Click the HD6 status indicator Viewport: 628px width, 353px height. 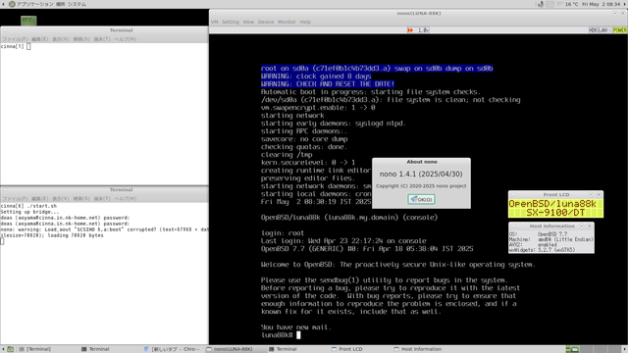(x=593, y=30)
